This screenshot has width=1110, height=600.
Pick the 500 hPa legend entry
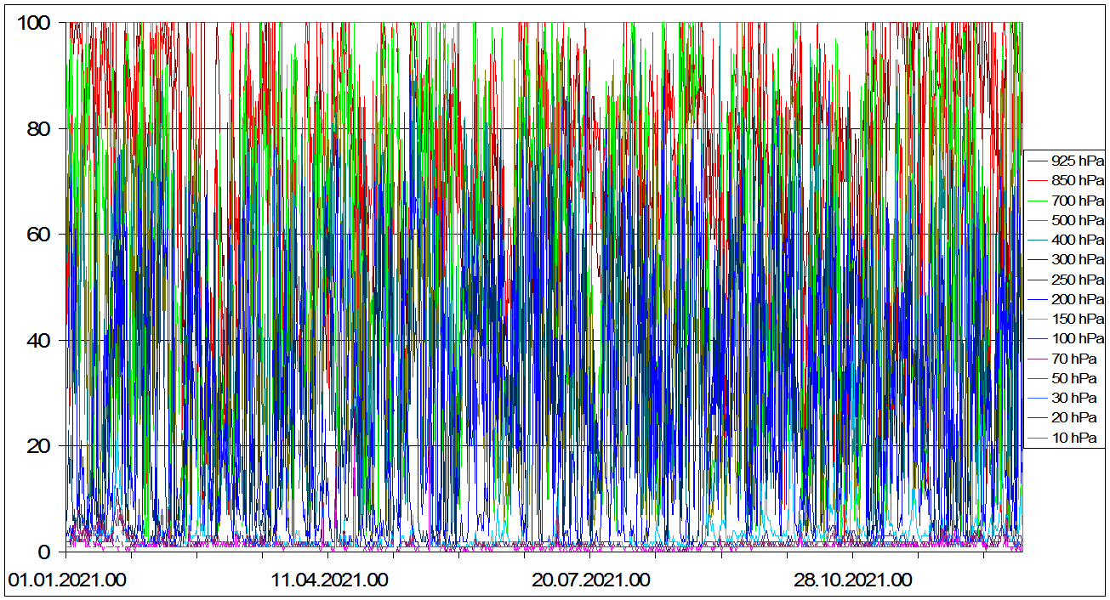1077,220
